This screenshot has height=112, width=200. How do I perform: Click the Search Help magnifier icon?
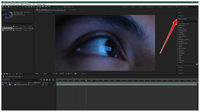180,7
